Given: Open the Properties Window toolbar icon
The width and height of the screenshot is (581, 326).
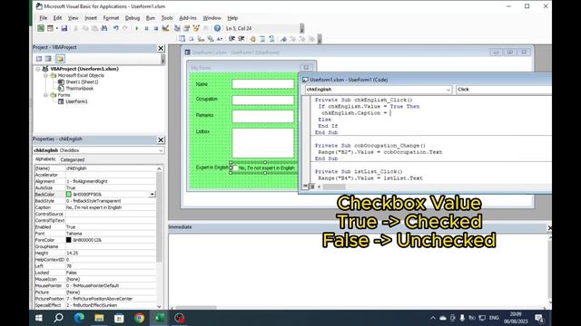Looking at the screenshot, I should 186,28.
